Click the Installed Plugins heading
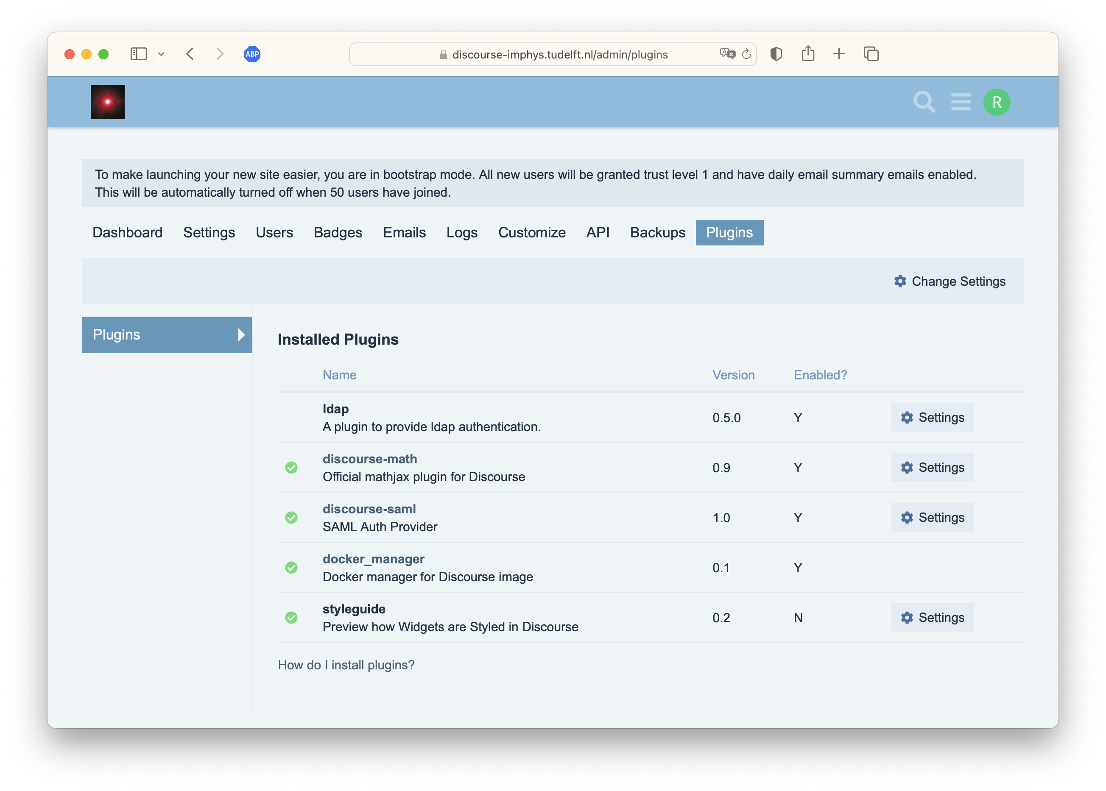The image size is (1106, 791). coord(338,340)
